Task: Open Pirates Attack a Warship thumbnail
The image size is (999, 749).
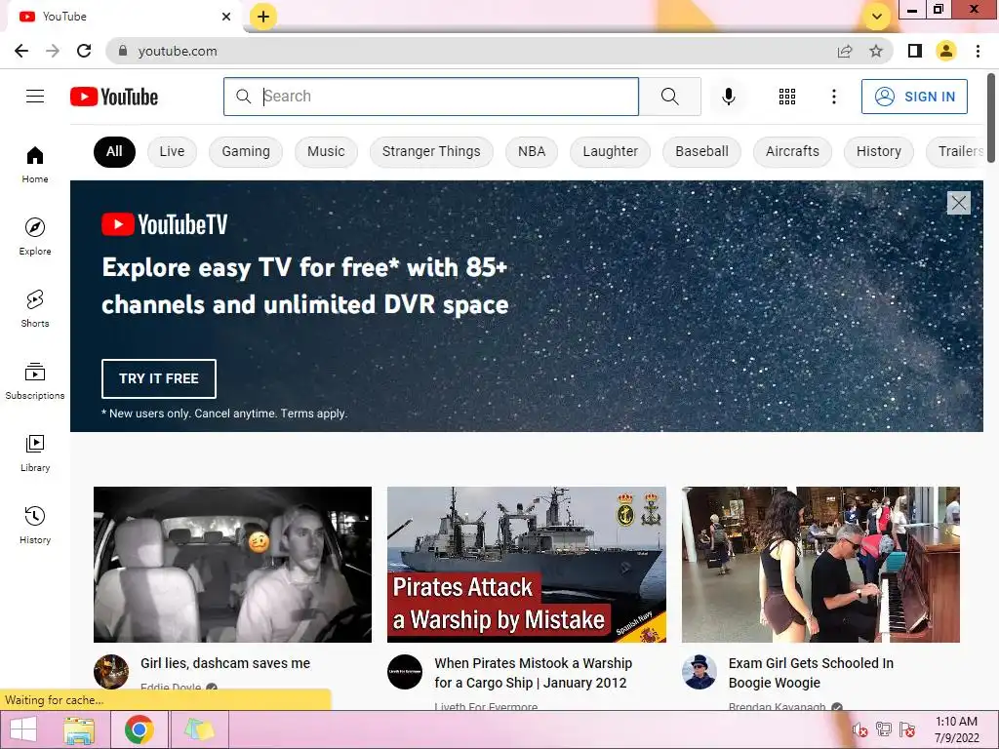Action: click(x=526, y=565)
